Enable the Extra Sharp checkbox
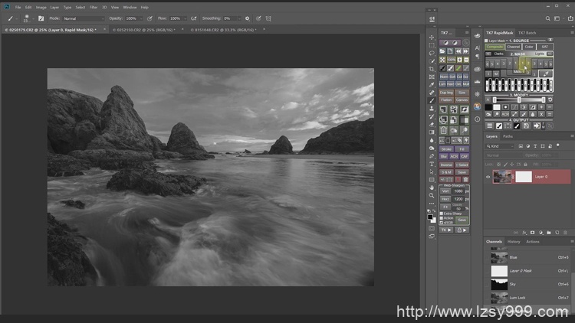The height and width of the screenshot is (323, 575). click(x=442, y=214)
